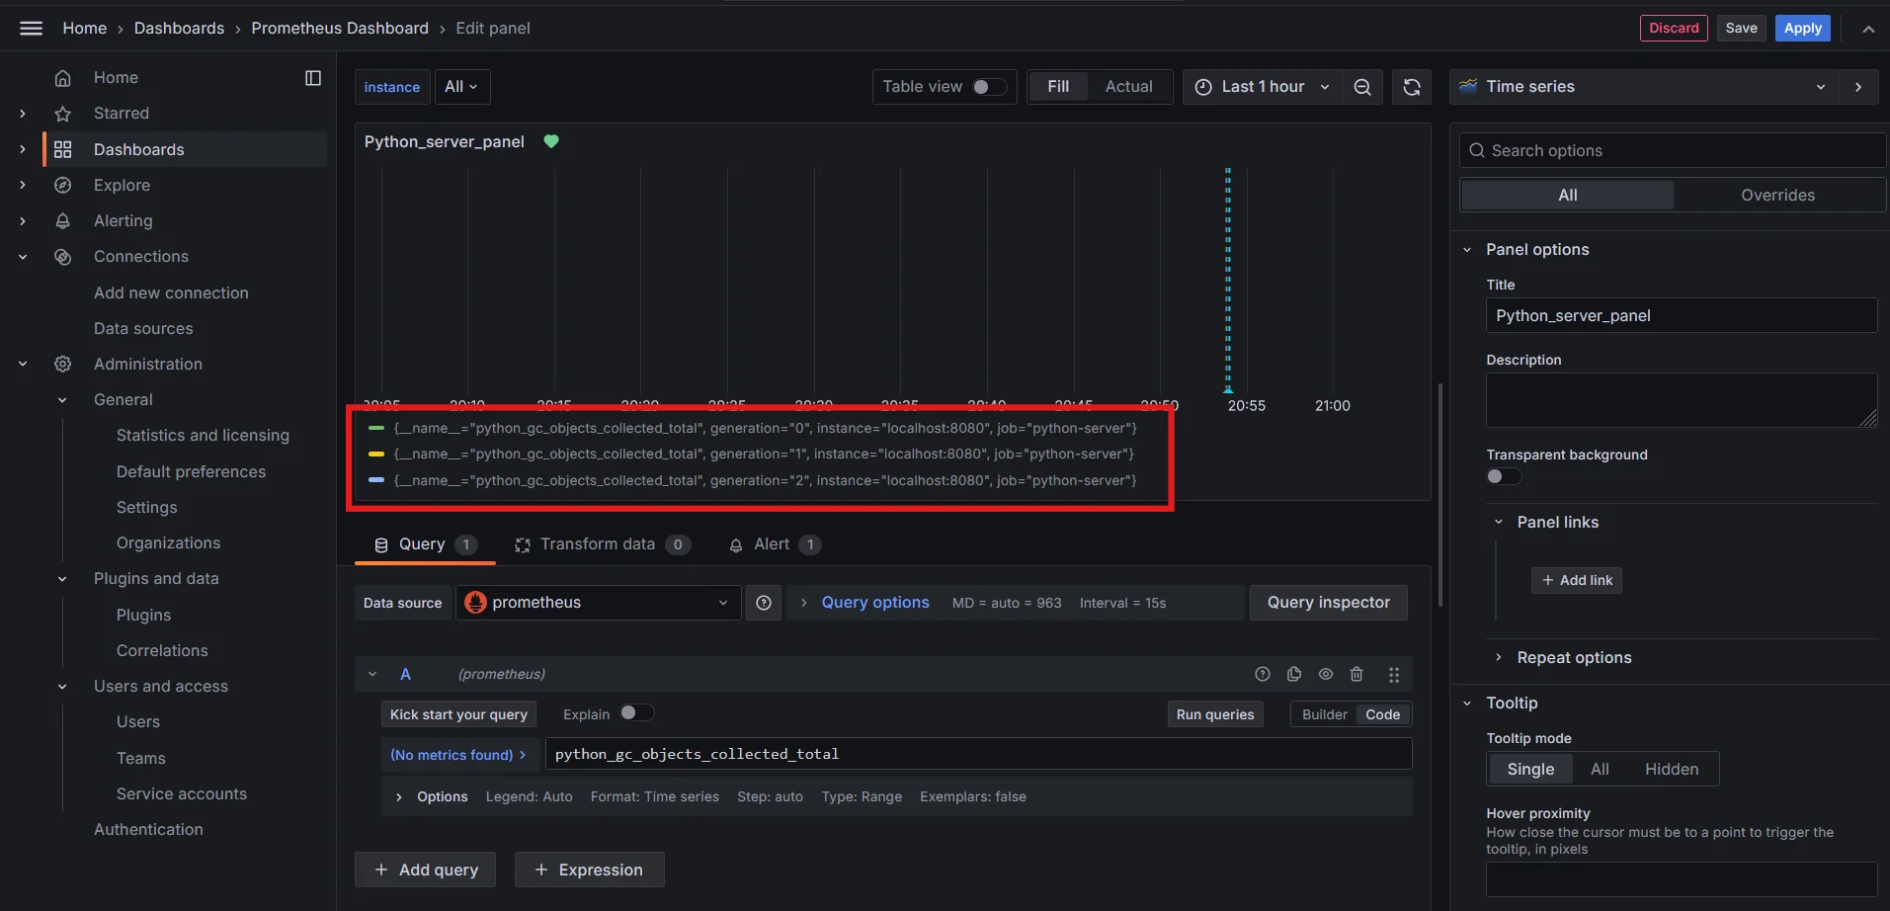
Task: Dock or undock the sidebar menu icon
Action: (313, 78)
